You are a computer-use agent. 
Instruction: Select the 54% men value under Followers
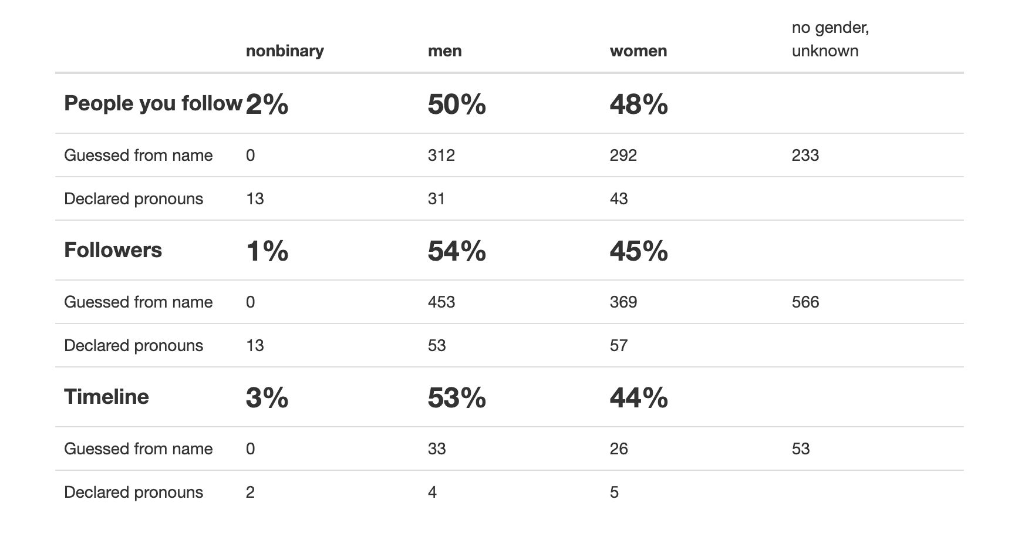pos(457,251)
